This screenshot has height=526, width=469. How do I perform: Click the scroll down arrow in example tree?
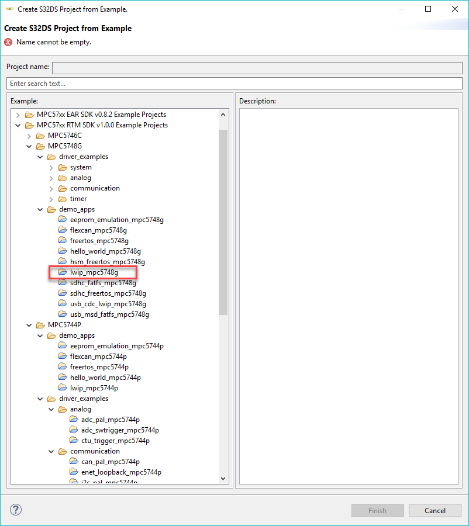(x=223, y=478)
